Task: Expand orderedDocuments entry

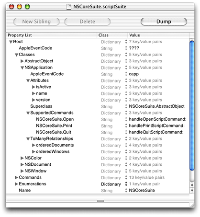Action: (33, 145)
